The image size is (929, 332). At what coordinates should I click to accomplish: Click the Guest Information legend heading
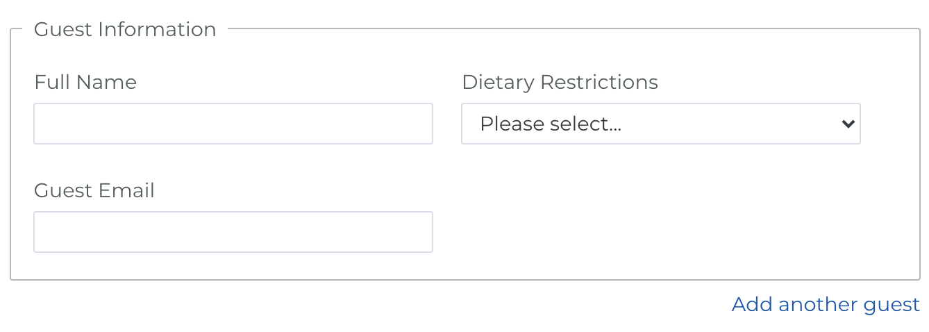pyautogui.click(x=125, y=30)
